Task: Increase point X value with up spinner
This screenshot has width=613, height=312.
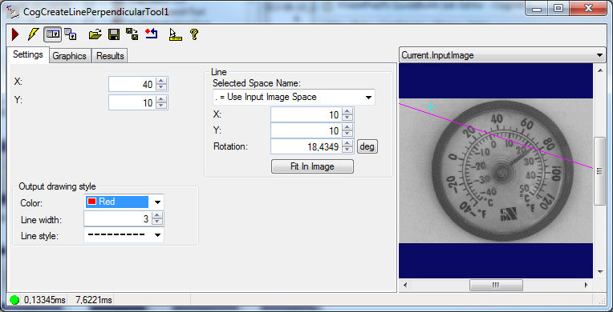Action: [x=161, y=81]
